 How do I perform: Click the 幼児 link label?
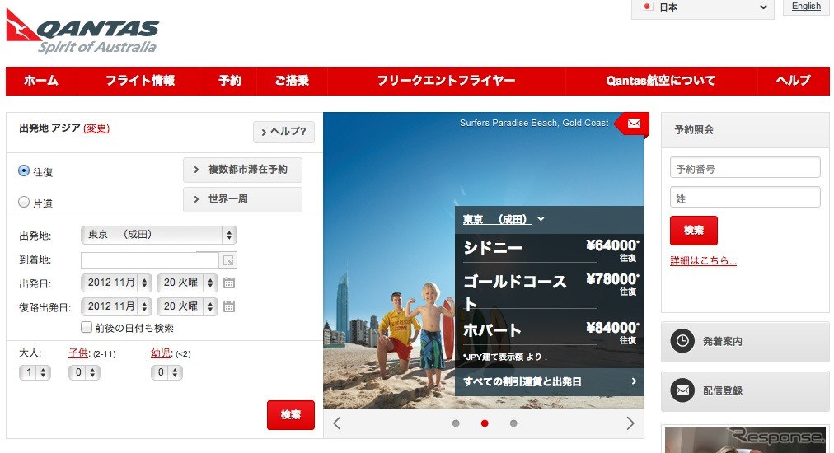(x=161, y=353)
